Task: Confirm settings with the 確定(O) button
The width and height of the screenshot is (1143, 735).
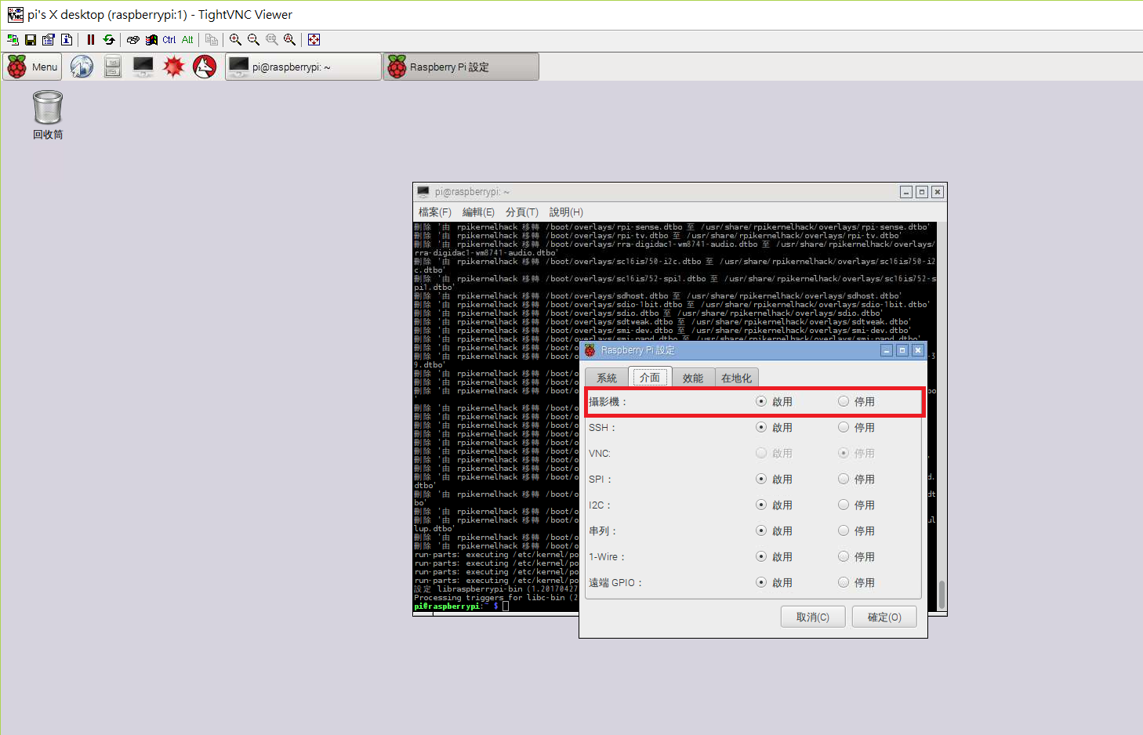Action: pos(884,617)
